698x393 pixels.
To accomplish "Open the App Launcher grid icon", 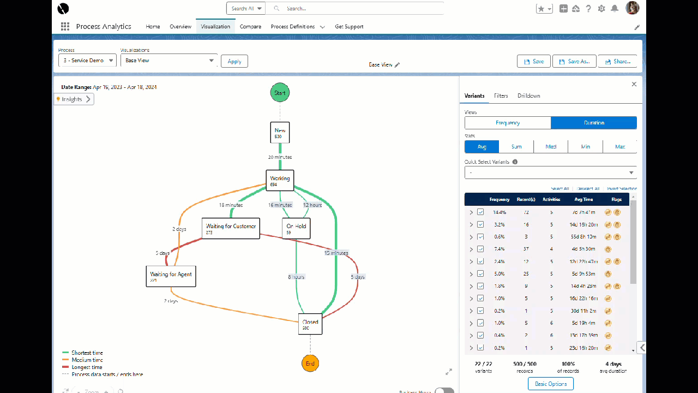I will [65, 26].
